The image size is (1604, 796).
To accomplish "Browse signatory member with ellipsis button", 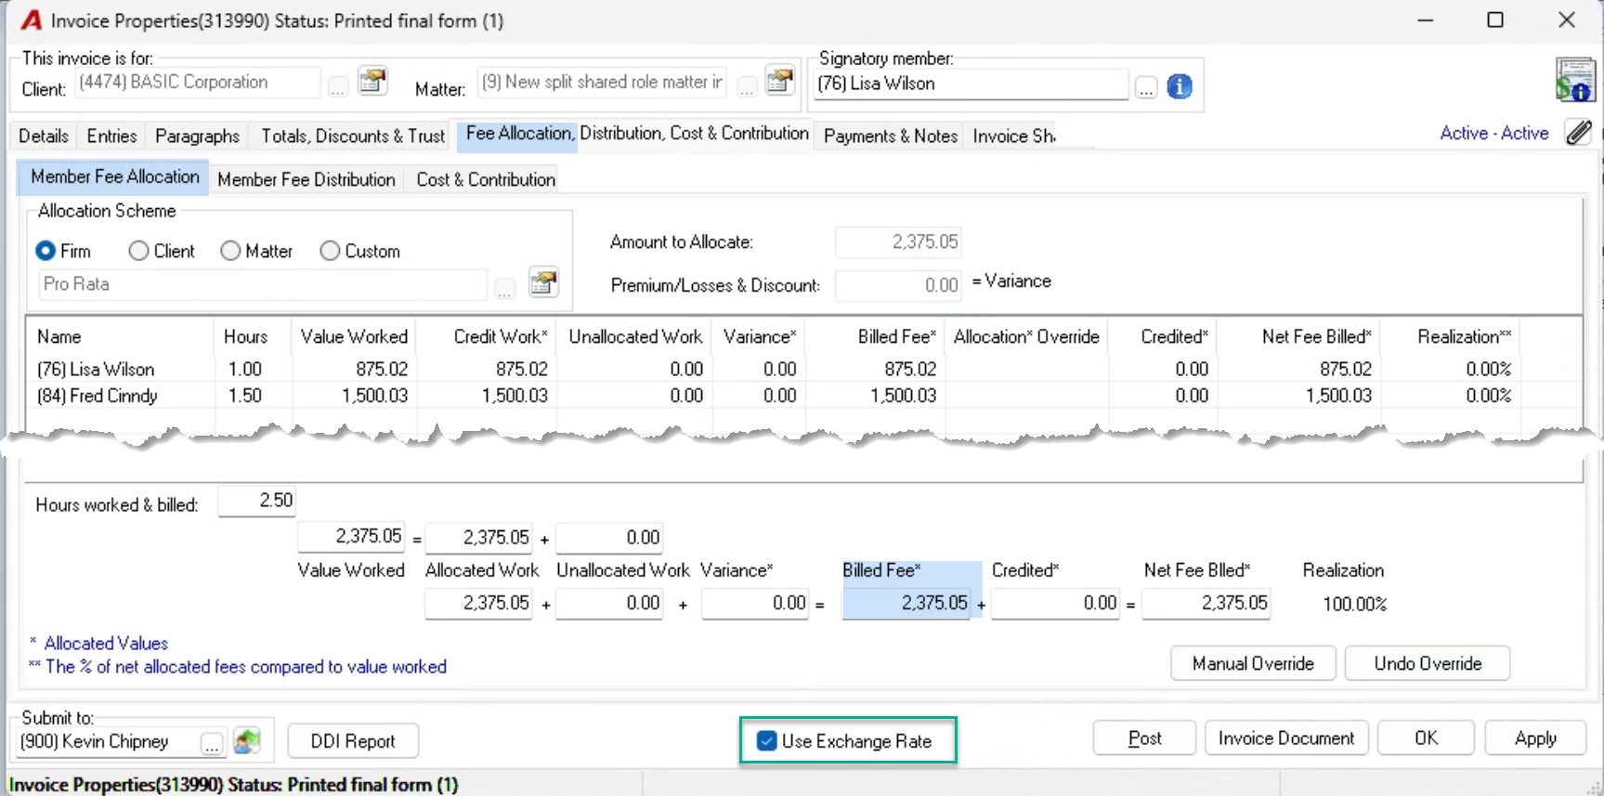I will click(x=1146, y=88).
